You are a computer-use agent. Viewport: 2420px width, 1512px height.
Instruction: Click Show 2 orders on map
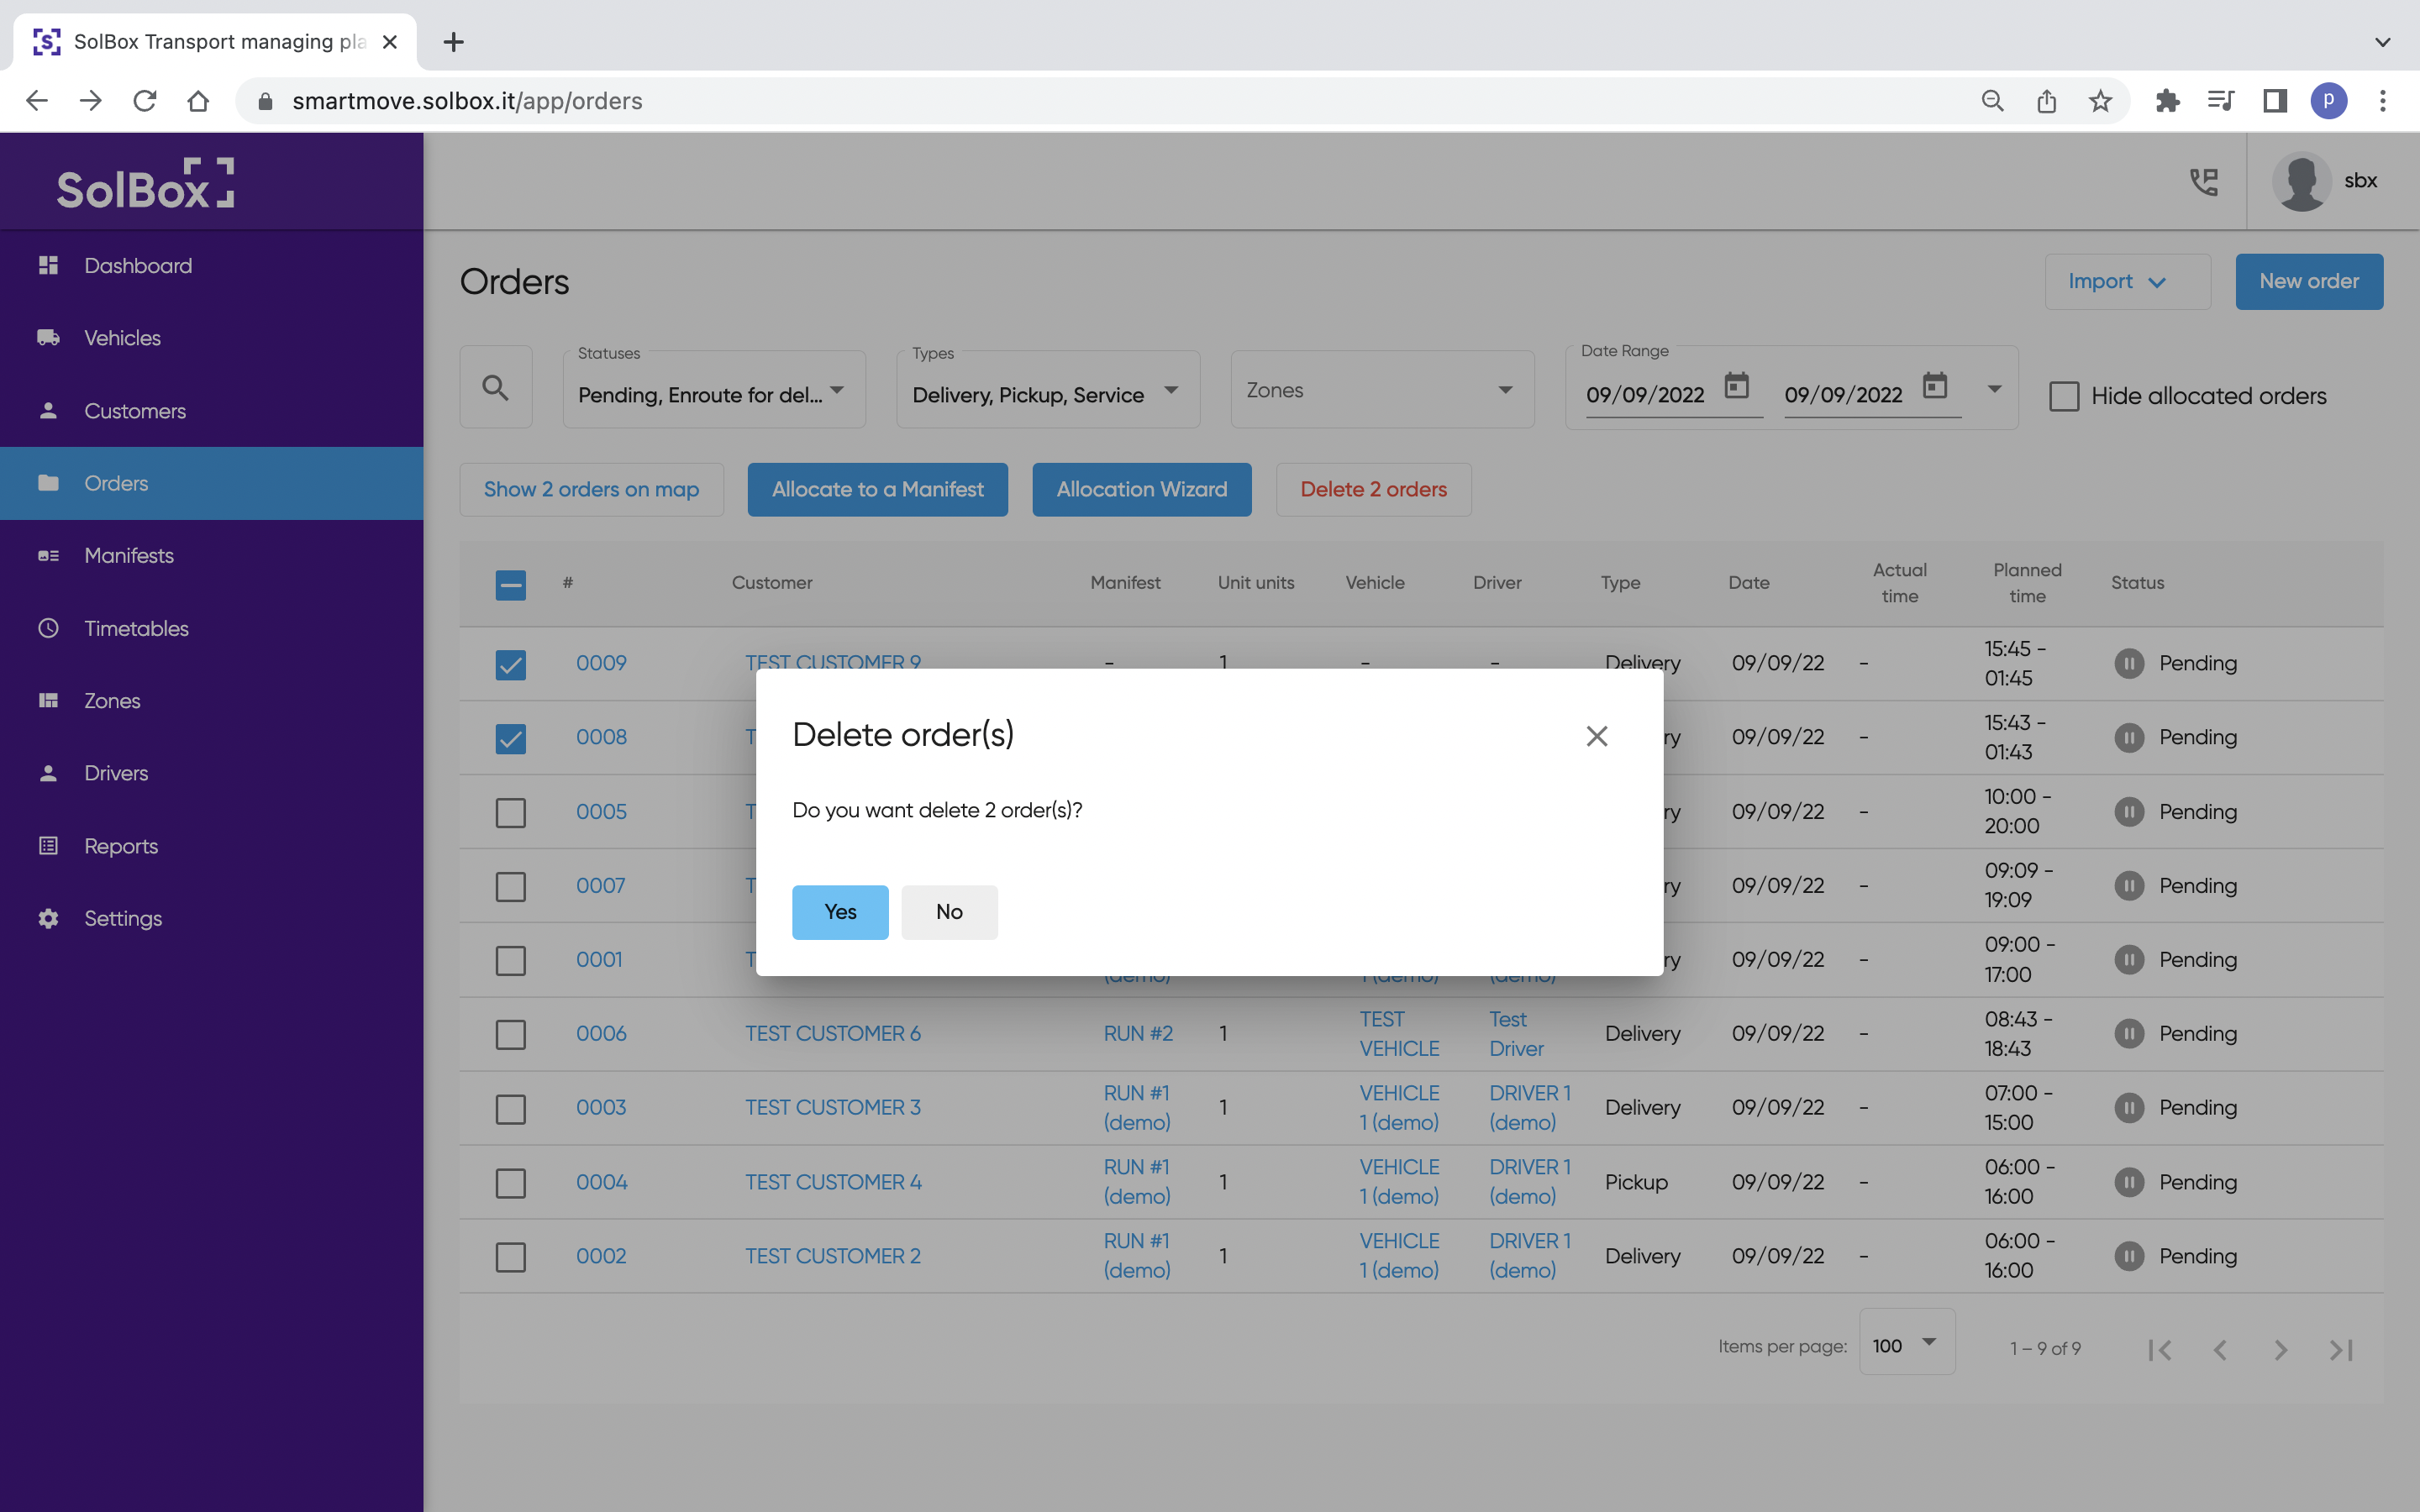(591, 490)
